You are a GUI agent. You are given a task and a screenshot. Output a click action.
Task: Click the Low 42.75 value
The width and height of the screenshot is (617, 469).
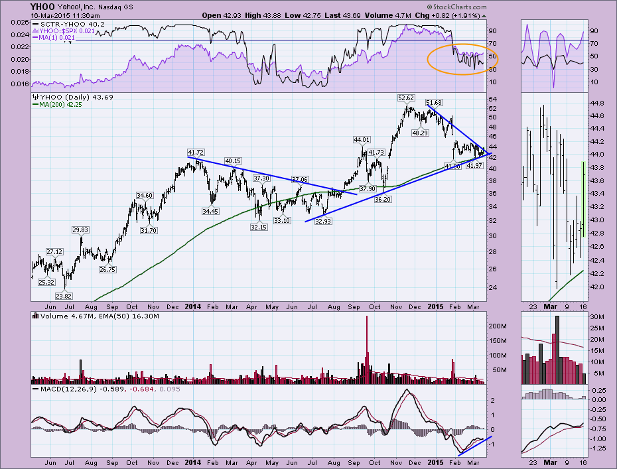(x=303, y=15)
